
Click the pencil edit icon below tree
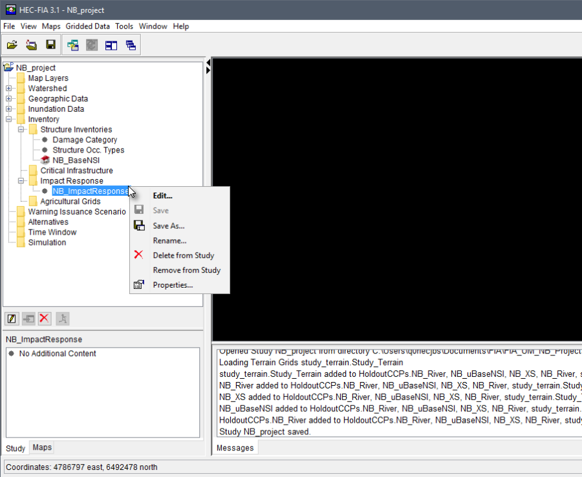point(12,318)
